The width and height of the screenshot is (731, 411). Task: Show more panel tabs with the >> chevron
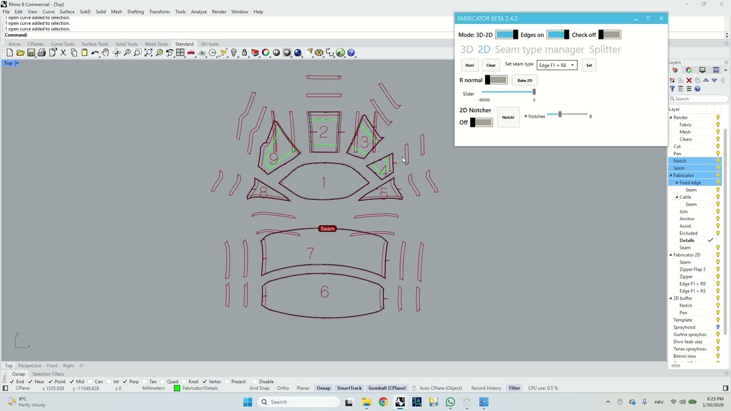click(725, 70)
